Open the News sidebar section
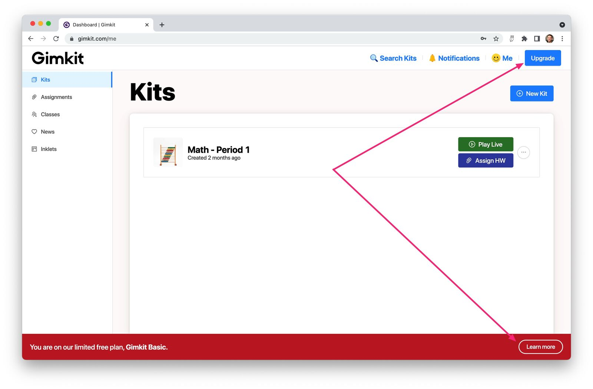 tap(67, 132)
